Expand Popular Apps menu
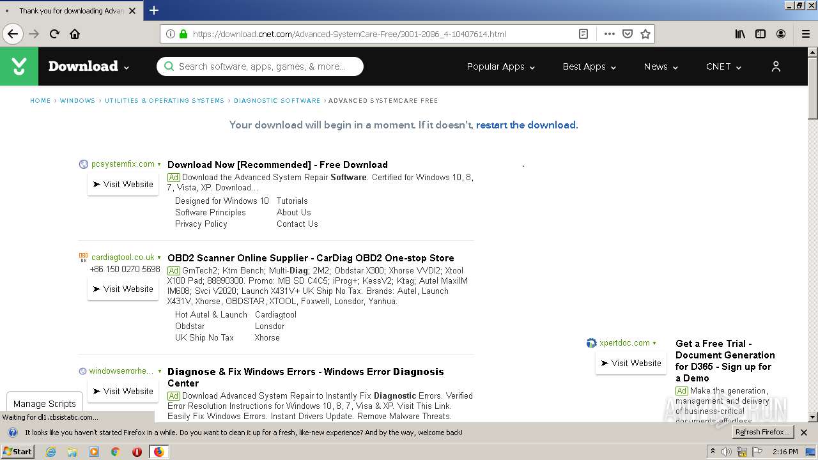 click(x=500, y=66)
